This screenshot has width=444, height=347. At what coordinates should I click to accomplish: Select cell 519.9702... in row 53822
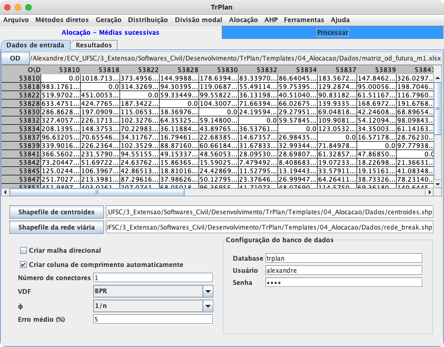click(x=61, y=95)
